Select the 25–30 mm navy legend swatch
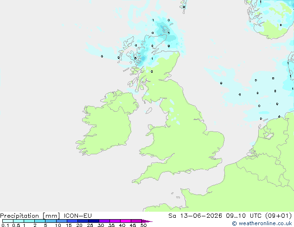The height and width of the screenshot is (227, 294). 94,221
